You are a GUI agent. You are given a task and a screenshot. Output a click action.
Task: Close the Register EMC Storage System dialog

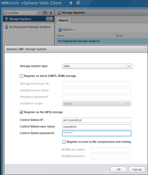(x=145, y=49)
